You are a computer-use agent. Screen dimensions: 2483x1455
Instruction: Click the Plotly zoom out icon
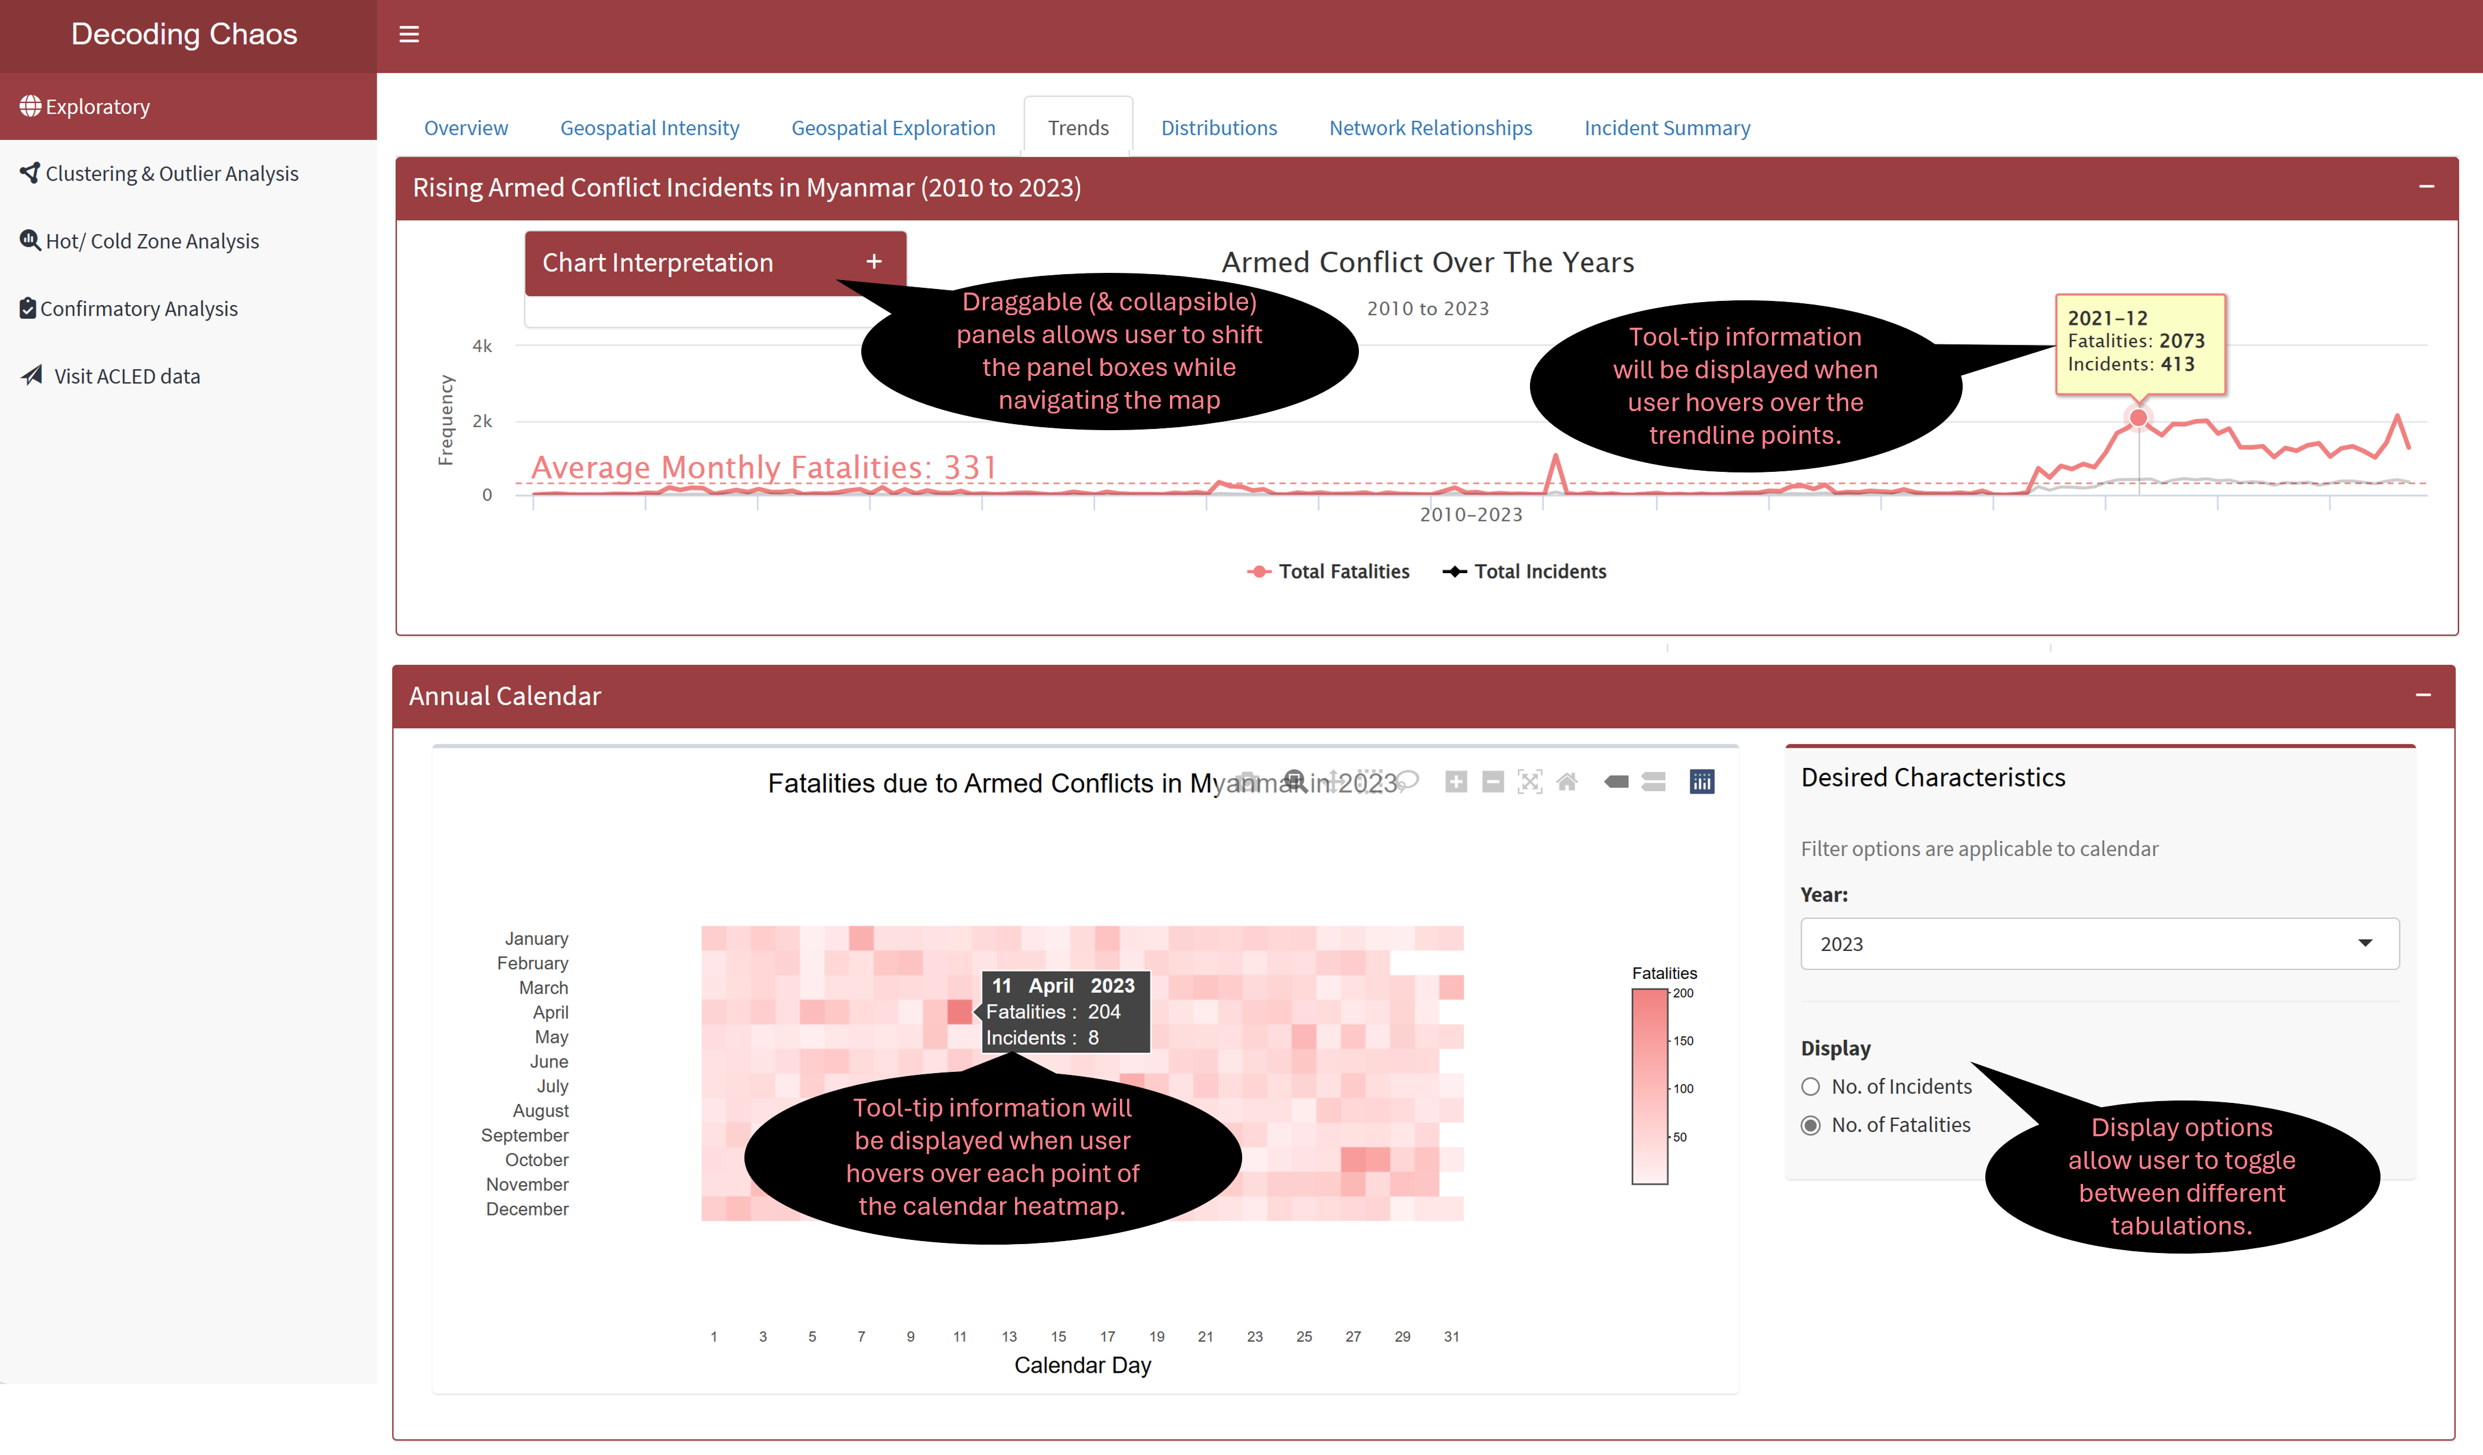point(1493,782)
